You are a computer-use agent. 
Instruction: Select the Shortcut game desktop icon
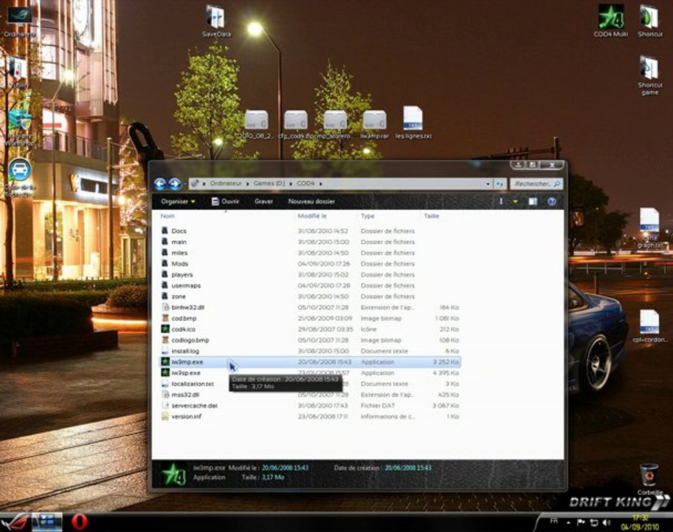point(650,76)
